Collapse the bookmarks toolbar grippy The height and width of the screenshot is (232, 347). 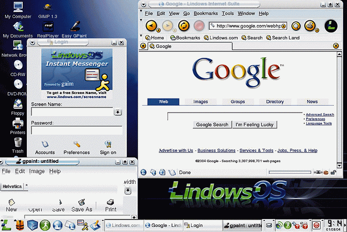click(141, 36)
